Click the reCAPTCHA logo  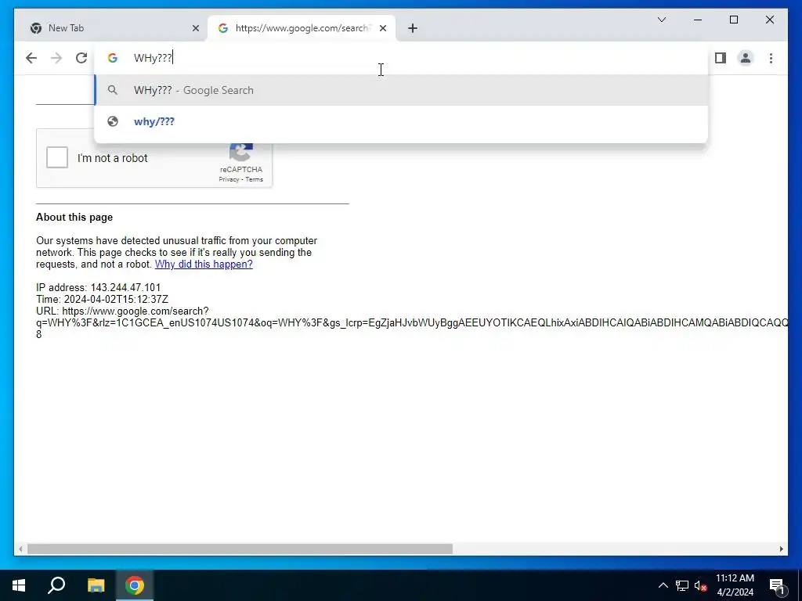tap(241, 153)
